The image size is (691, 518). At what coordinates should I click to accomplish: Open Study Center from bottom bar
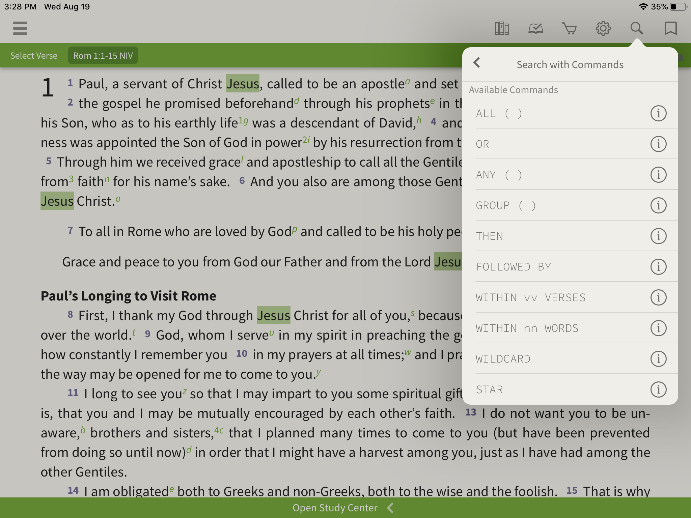(x=335, y=508)
